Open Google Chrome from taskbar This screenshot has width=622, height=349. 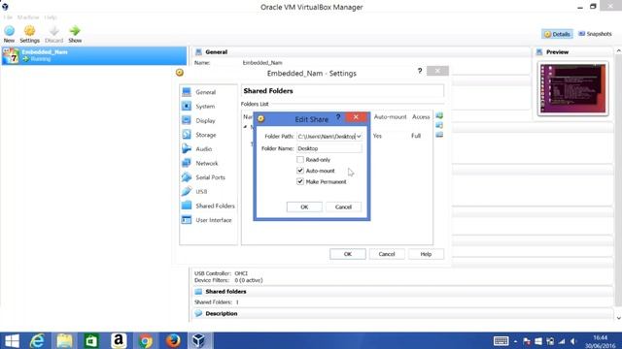click(145, 340)
